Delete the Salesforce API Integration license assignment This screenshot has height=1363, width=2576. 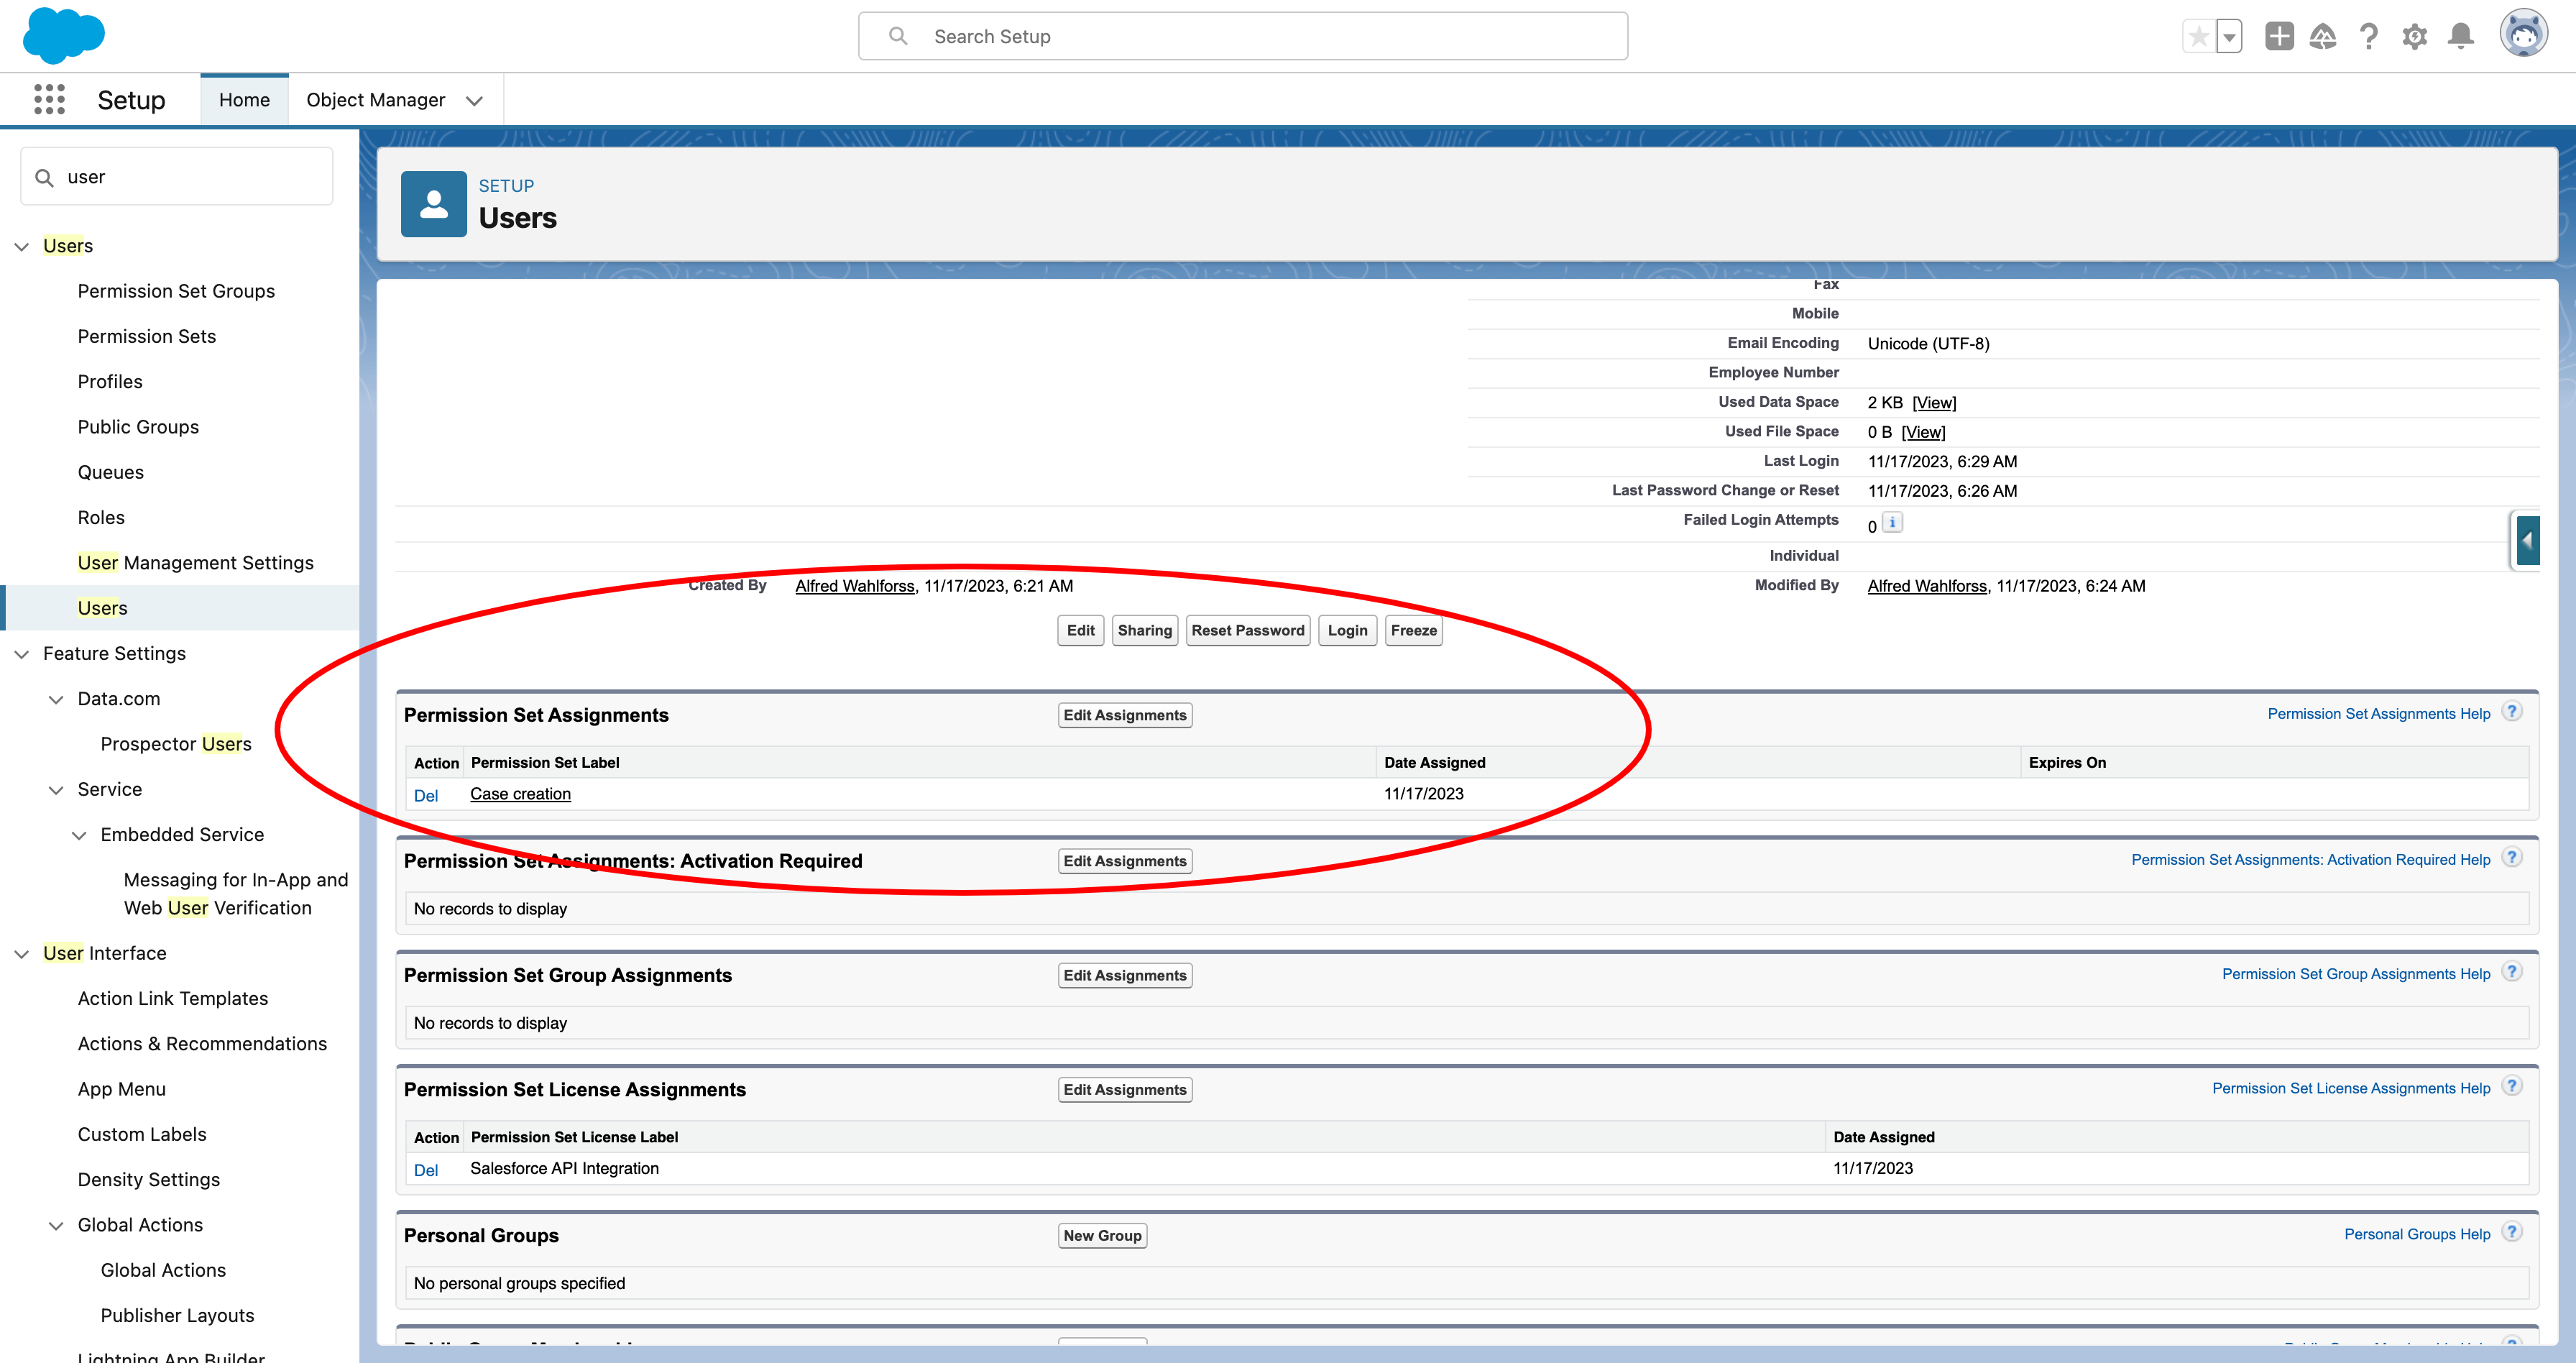coord(426,1170)
